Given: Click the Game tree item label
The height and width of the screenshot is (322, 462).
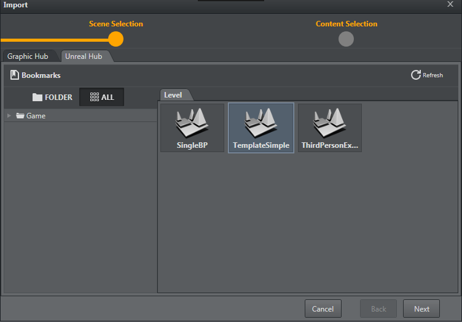Looking at the screenshot, I should tap(36, 116).
